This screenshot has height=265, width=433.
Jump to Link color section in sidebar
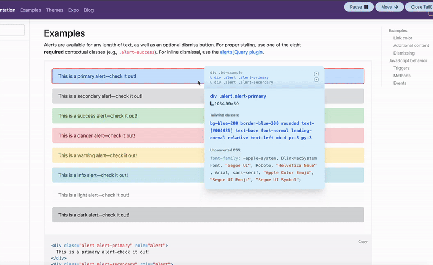pyautogui.click(x=403, y=38)
